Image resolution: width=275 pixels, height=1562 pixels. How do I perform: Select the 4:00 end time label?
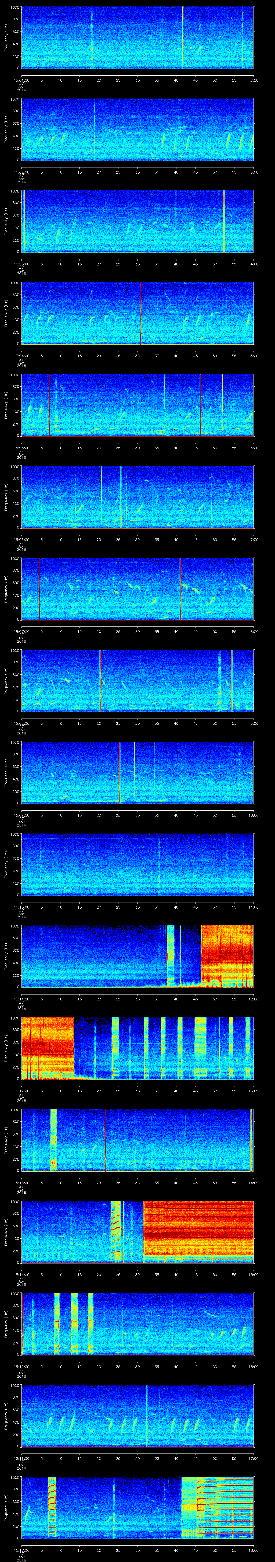point(254,264)
